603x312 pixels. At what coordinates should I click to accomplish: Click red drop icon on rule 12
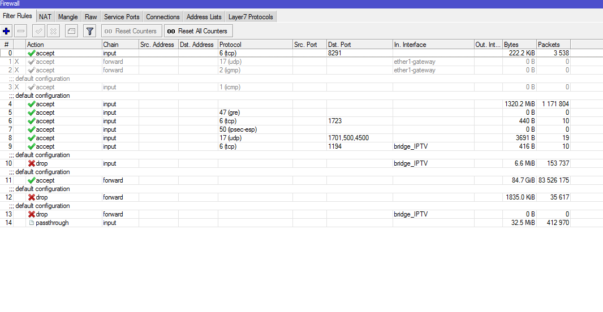32,197
